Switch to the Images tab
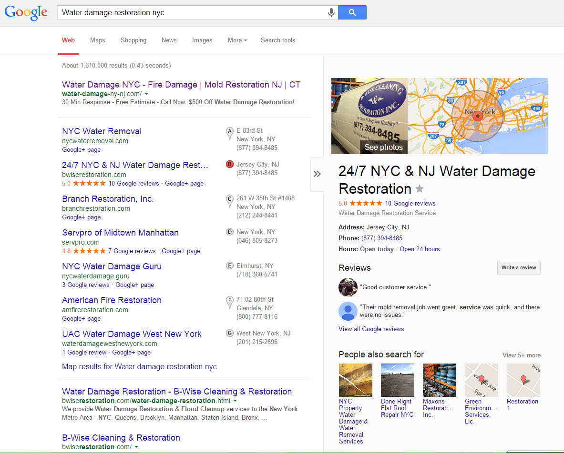 coord(202,40)
